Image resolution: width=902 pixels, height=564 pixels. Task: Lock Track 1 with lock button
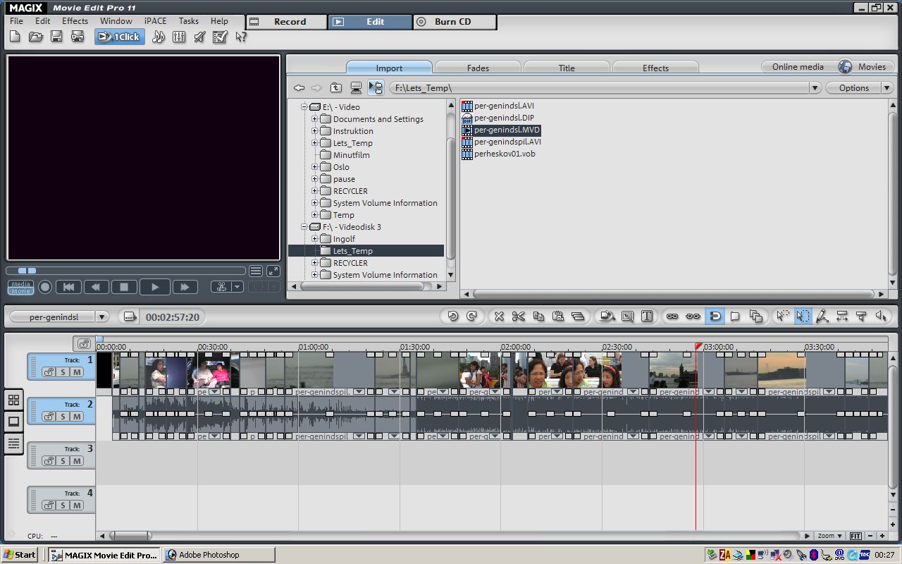pyautogui.click(x=49, y=372)
